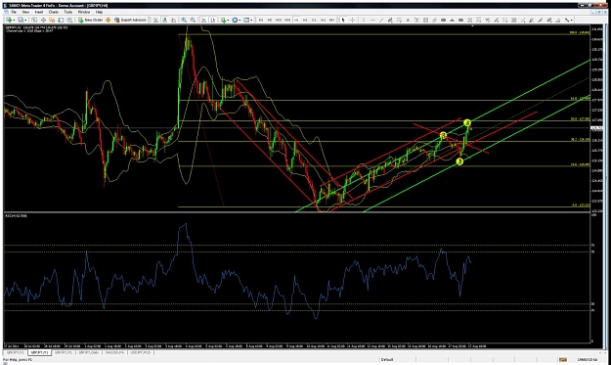Select the Triangle drawing tool

[452, 20]
